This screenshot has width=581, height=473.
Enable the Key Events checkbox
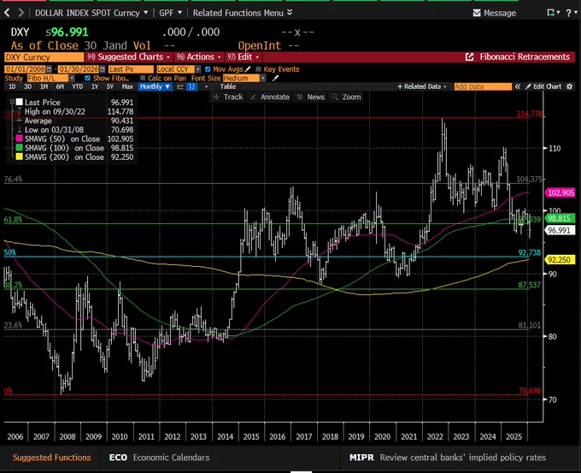point(258,69)
